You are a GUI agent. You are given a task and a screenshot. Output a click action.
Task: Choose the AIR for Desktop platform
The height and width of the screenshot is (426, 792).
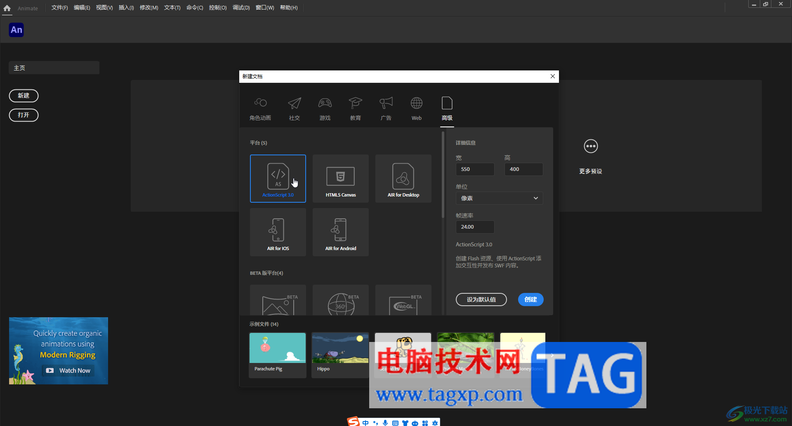403,178
